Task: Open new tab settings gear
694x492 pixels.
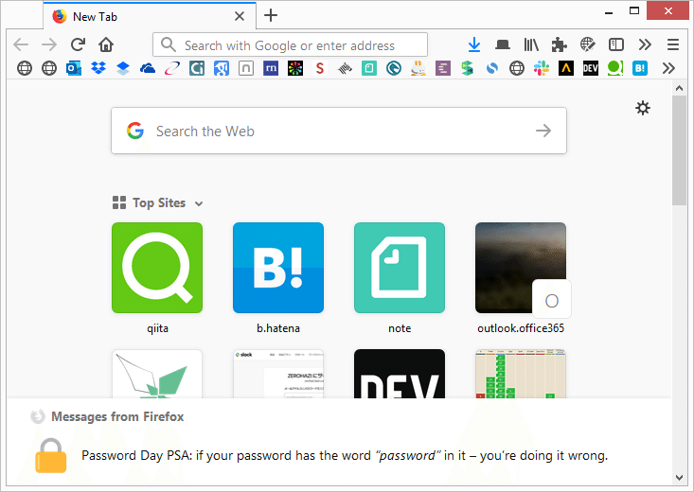Action: coord(643,108)
